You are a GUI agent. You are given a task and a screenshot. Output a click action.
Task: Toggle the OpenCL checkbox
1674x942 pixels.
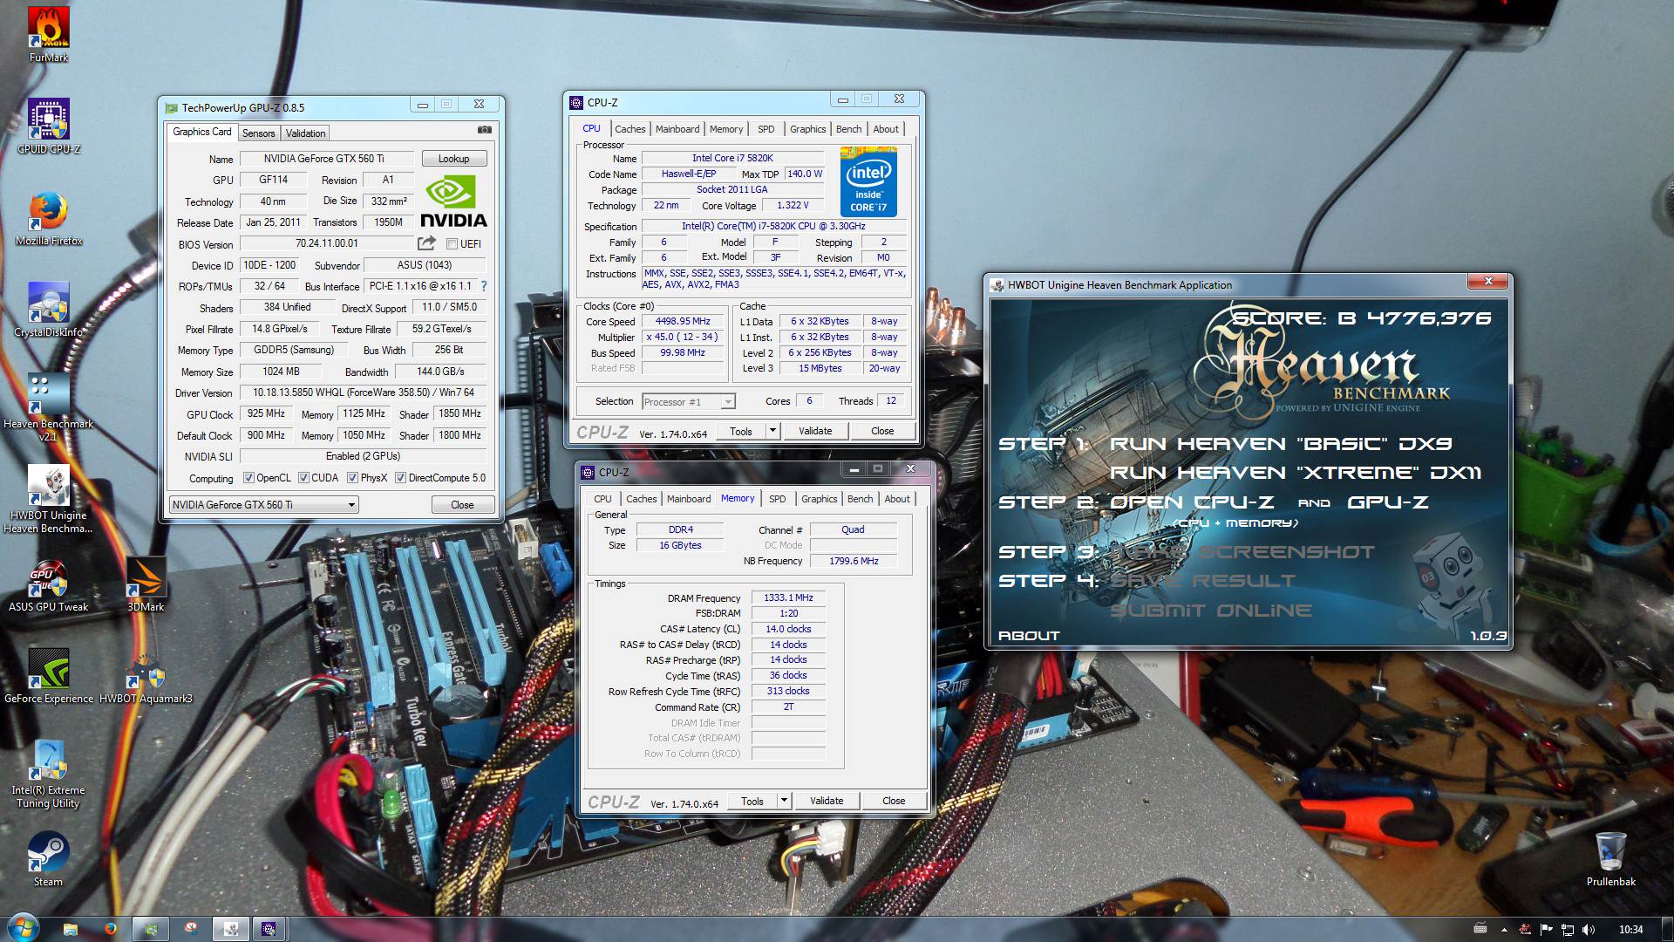point(248,478)
